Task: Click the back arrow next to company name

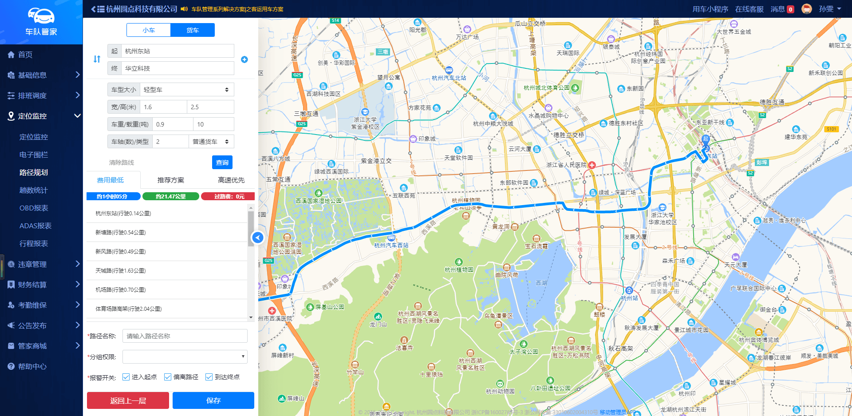Action: click(93, 9)
